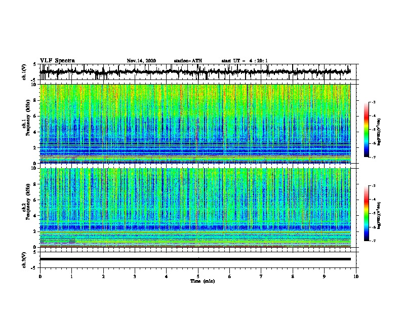Click the black ch.3 signal bar
The height and width of the screenshot is (310, 401).
point(195,259)
